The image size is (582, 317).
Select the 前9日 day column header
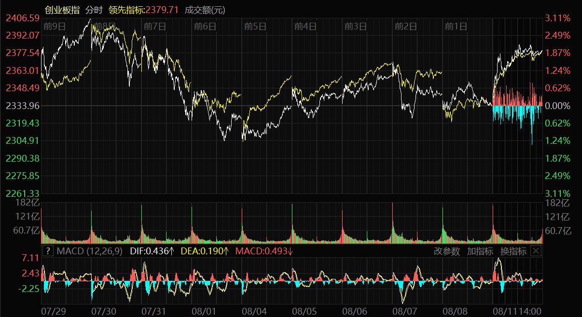[54, 26]
